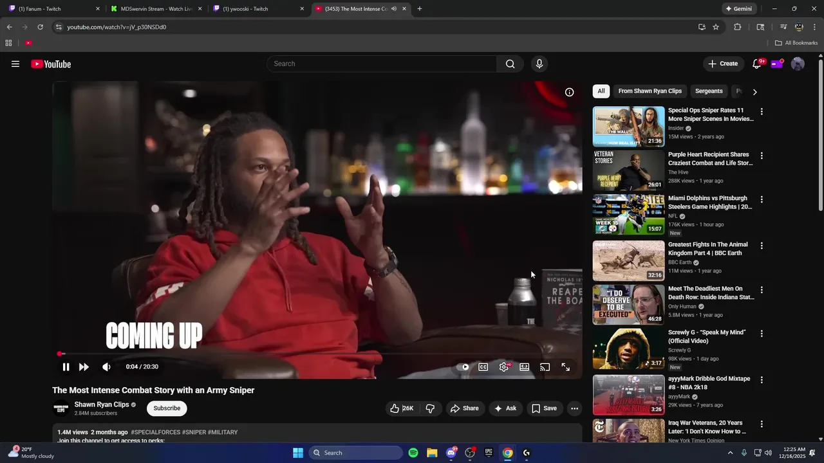Skip to the next video
The image size is (824, 463).
84,367
